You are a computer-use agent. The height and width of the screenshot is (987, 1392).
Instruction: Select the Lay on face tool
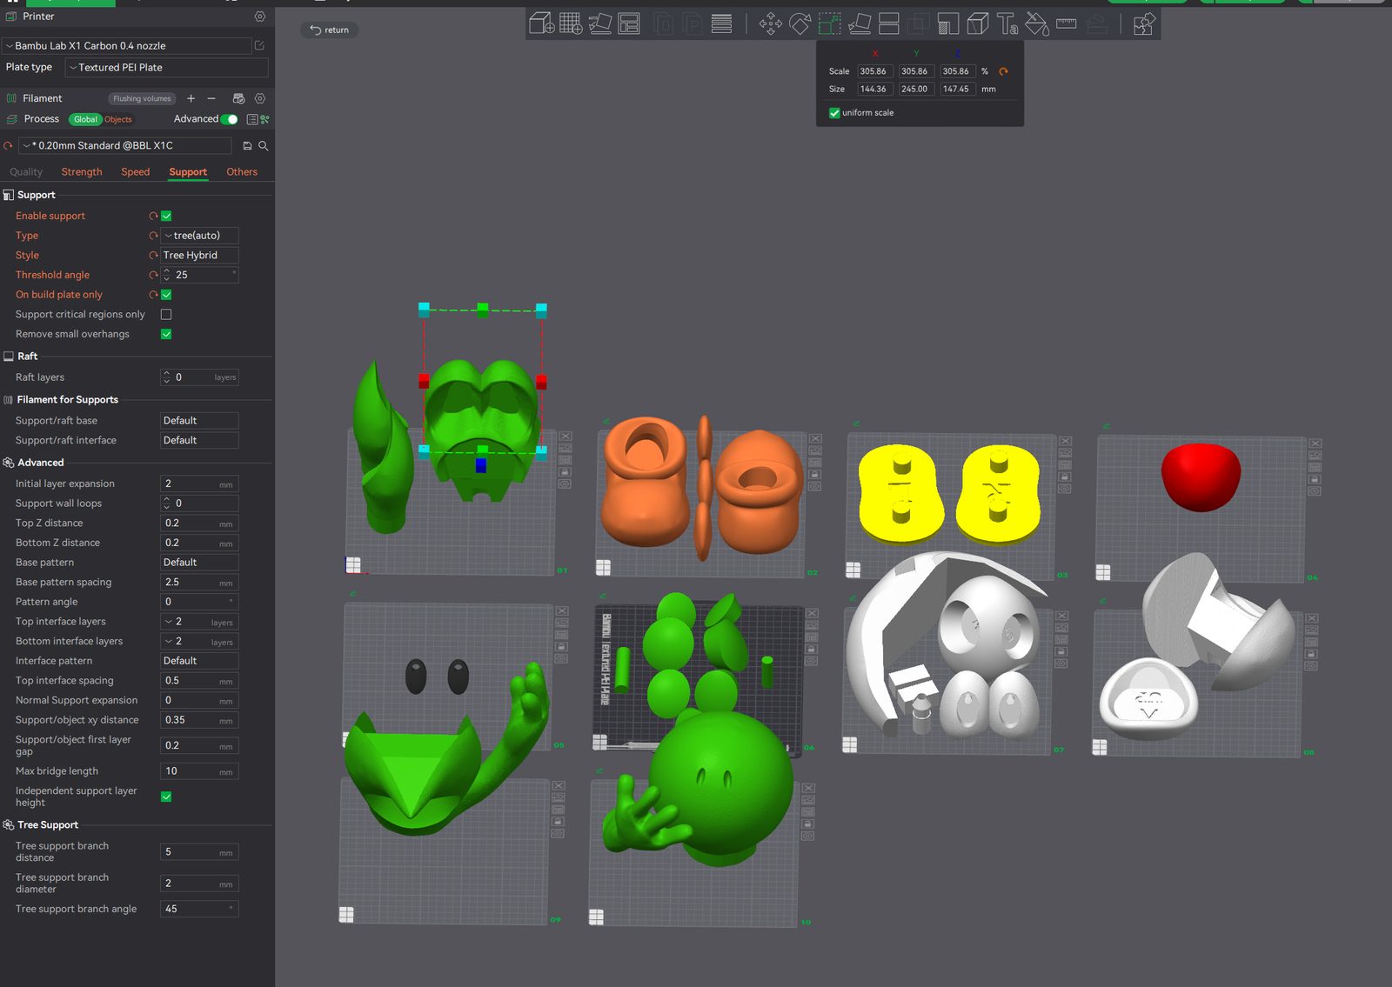(x=860, y=23)
